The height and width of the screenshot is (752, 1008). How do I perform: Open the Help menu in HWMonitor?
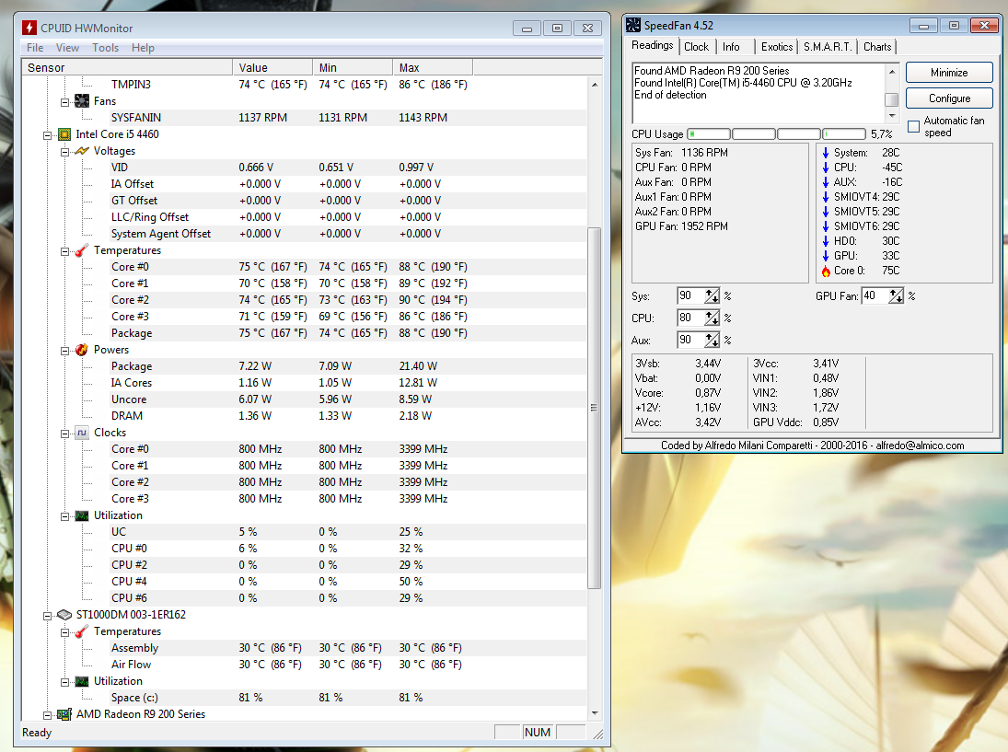click(143, 48)
